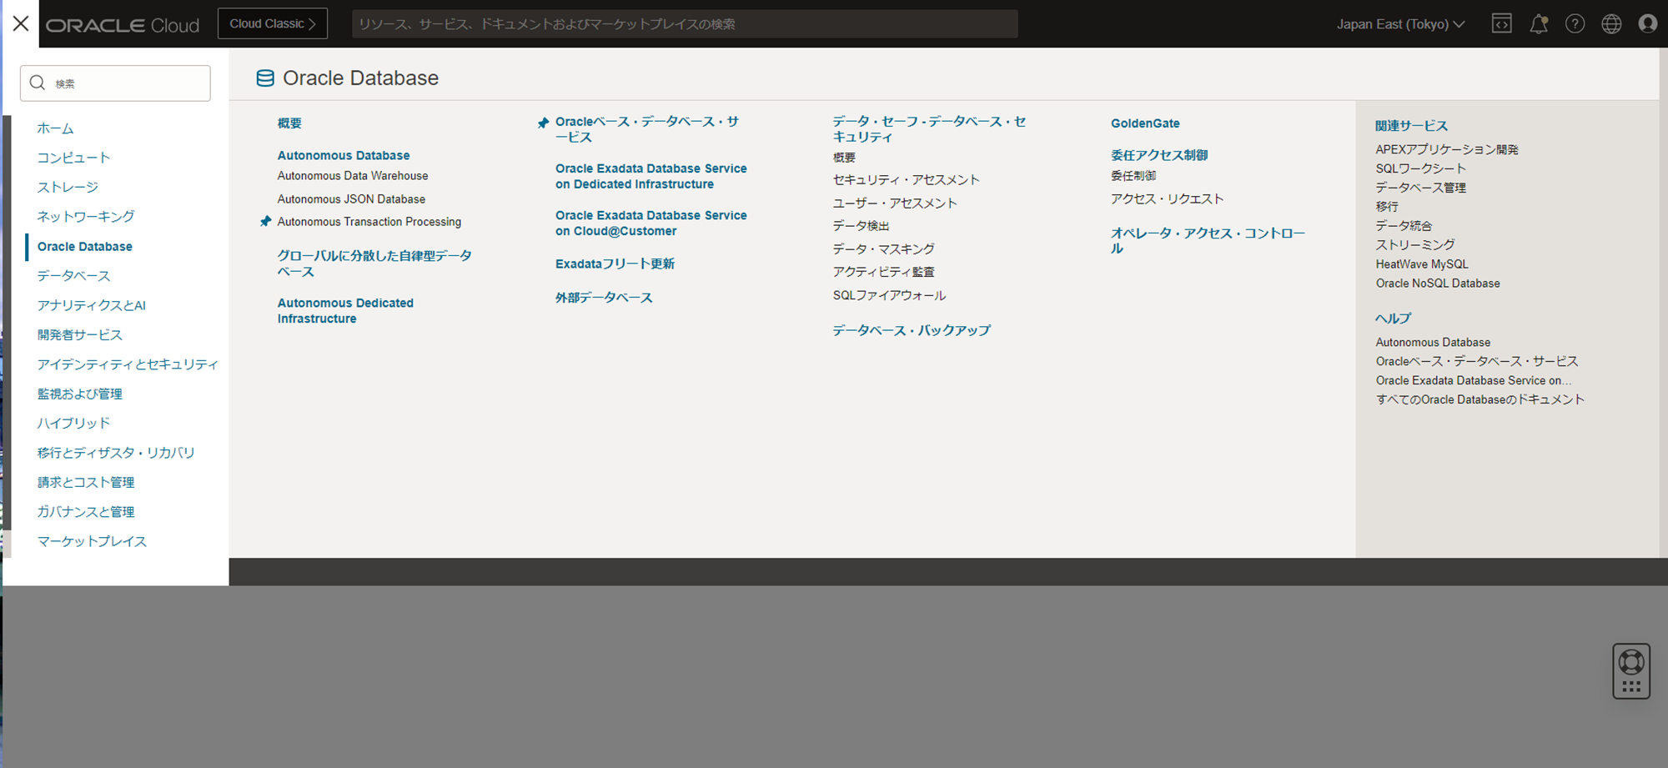Open the Autonomous Database link
The height and width of the screenshot is (768, 1668).
tap(344, 155)
